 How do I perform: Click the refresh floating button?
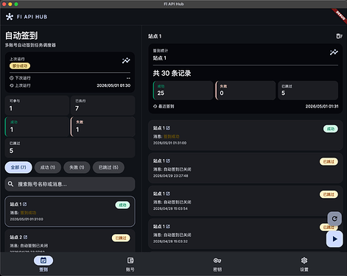pos(334,219)
